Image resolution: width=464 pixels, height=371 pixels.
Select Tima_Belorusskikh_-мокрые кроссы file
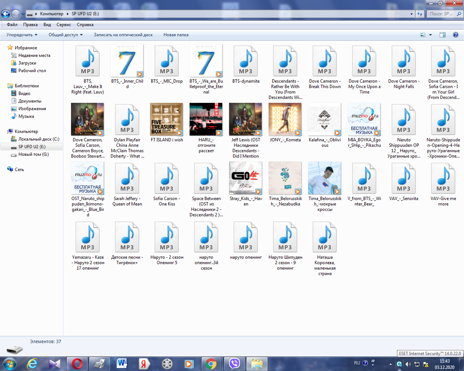(x=325, y=187)
